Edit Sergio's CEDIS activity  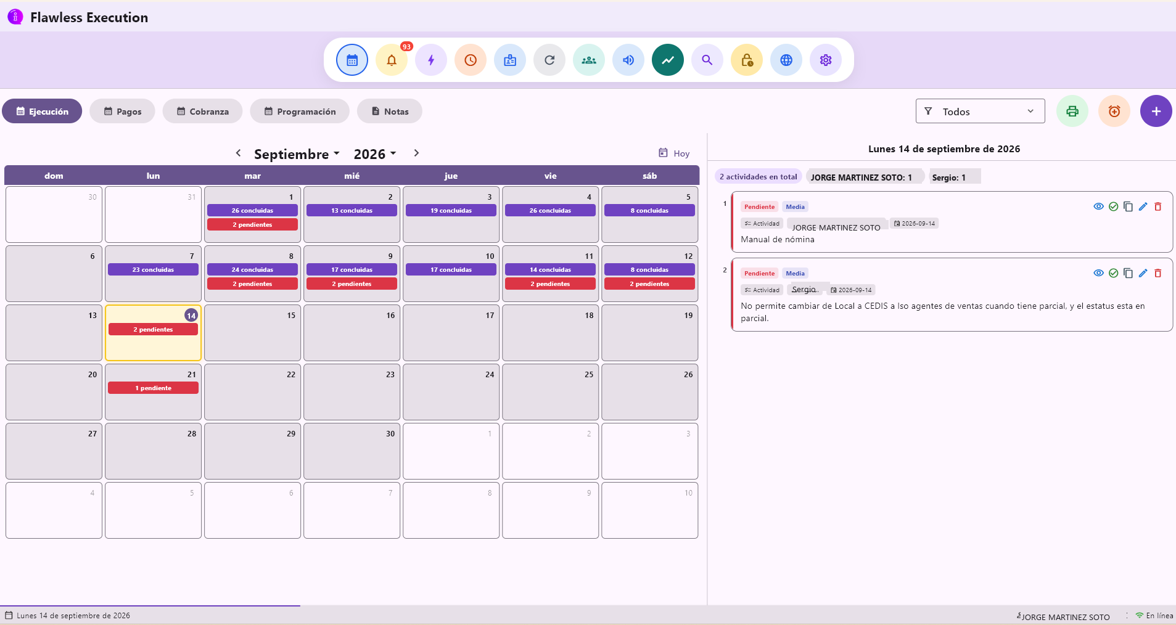click(x=1143, y=273)
